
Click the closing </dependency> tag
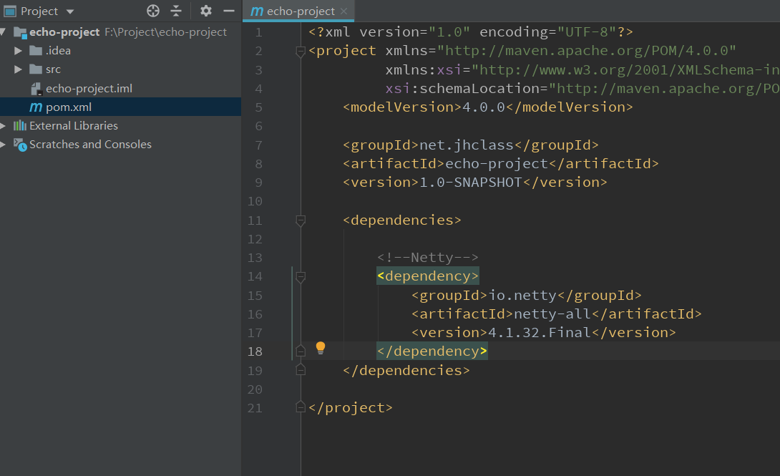tap(432, 351)
